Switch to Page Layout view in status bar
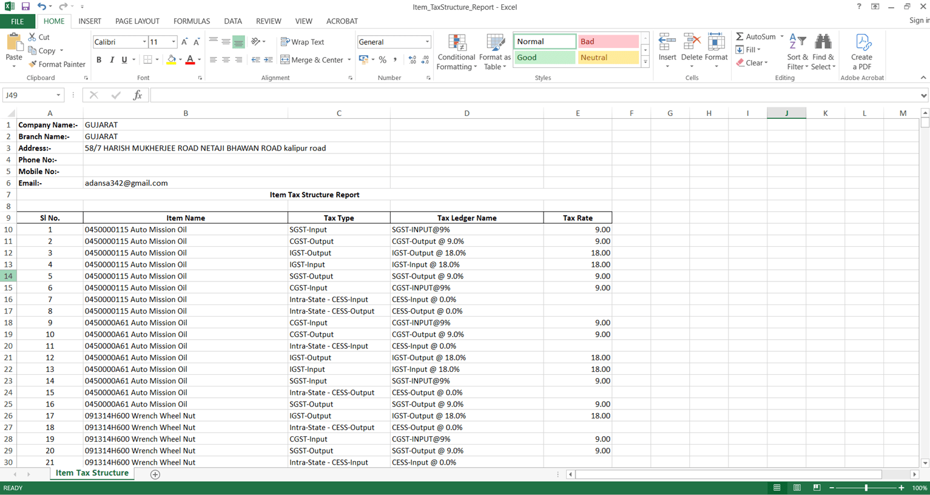930x495 pixels. click(x=797, y=488)
